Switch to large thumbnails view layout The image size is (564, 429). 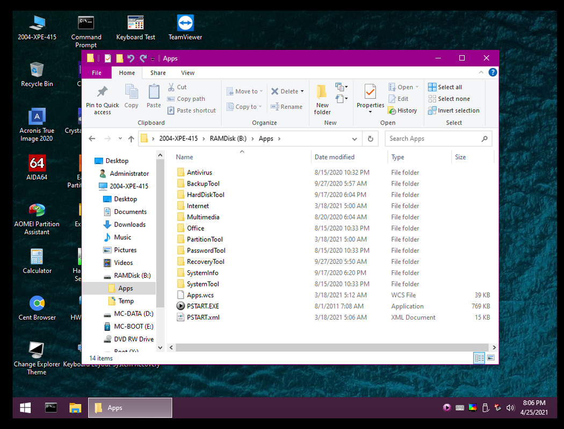click(490, 358)
